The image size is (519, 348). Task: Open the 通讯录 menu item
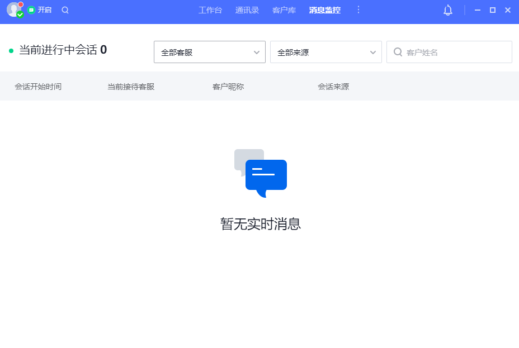(247, 9)
